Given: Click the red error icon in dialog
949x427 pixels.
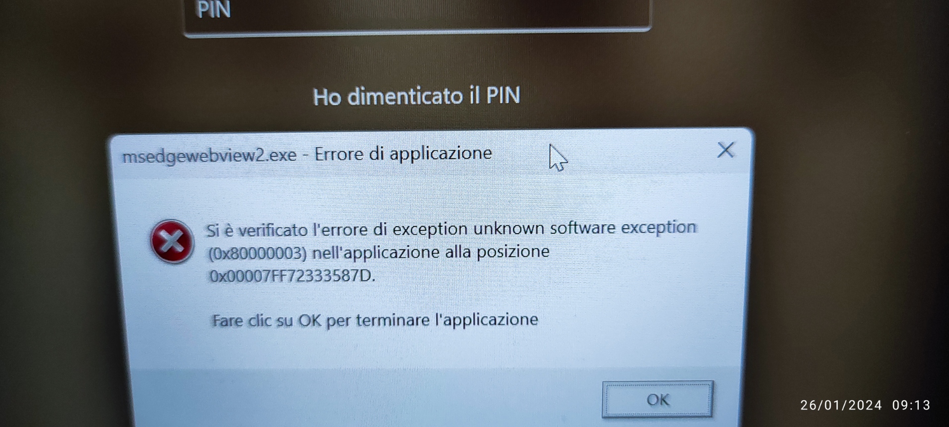Looking at the screenshot, I should [x=172, y=242].
